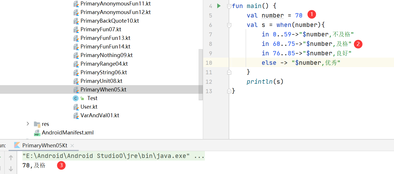Open User.kt file

(x=89, y=107)
